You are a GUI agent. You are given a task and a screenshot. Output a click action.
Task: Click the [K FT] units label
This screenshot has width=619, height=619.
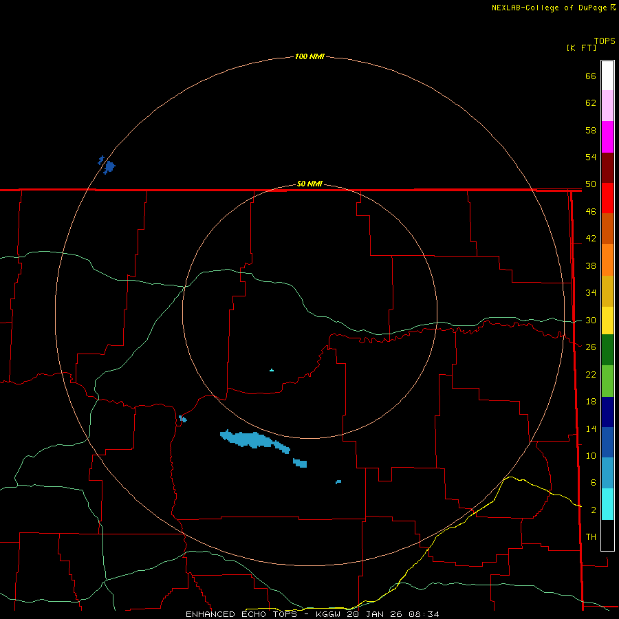[x=581, y=48]
